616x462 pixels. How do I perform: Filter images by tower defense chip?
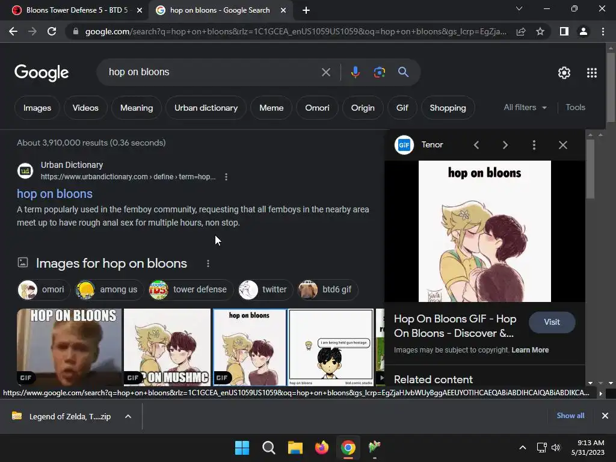coord(190,289)
